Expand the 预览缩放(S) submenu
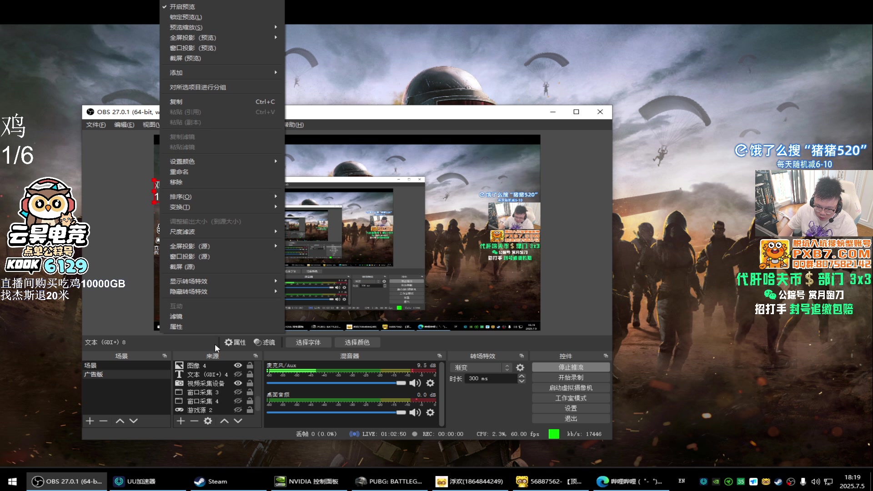The width and height of the screenshot is (873, 491). (x=222, y=27)
